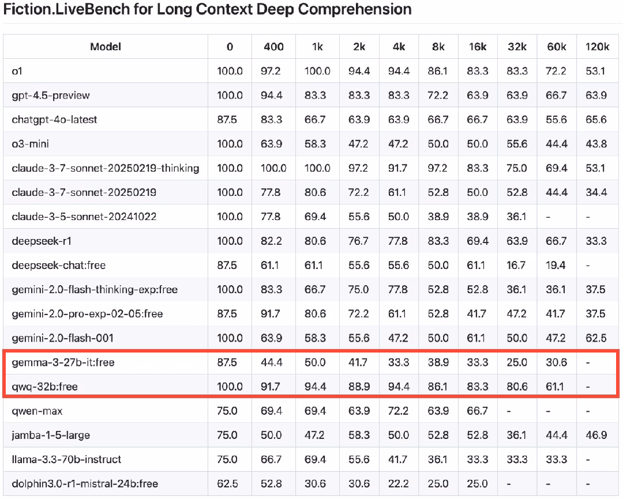Click llama-3.3-70b-instruct's 400 score 66.7
This screenshot has height=500, width=623.
pos(271,460)
